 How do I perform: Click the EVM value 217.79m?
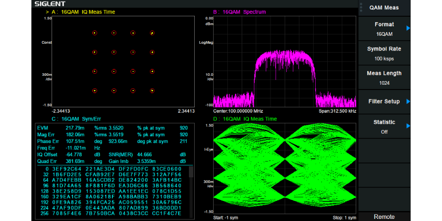click(x=74, y=128)
